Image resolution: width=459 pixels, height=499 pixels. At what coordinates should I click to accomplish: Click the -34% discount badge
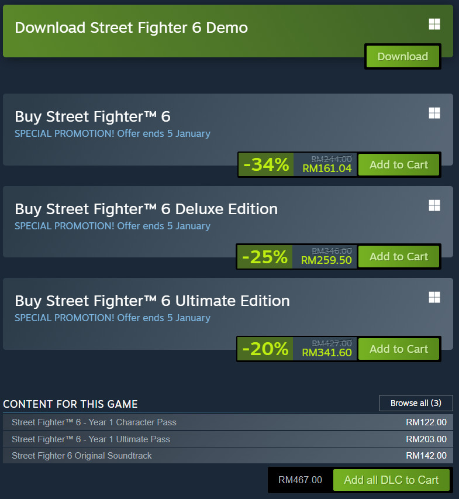tap(266, 165)
